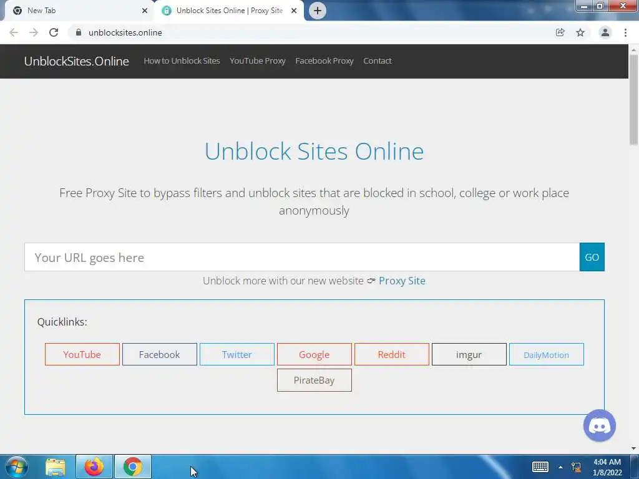Open the on-screen keyboard tray icon
The width and height of the screenshot is (639, 479).
tap(540, 467)
